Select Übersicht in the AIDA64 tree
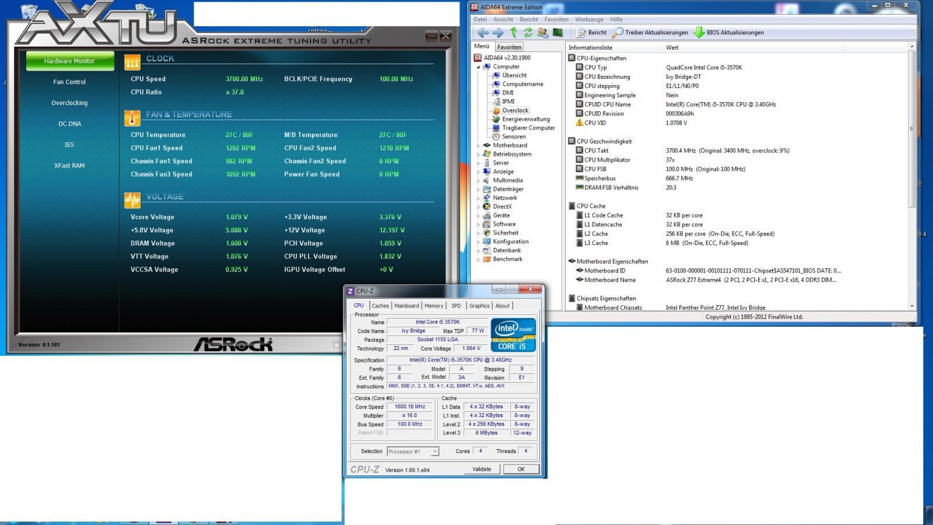This screenshot has height=525, width=933. pyautogui.click(x=510, y=75)
